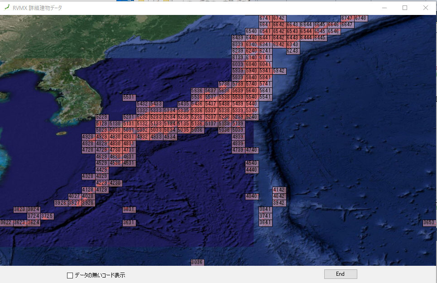Enable the データの無いコード表示 checkbox

[x=70, y=275]
